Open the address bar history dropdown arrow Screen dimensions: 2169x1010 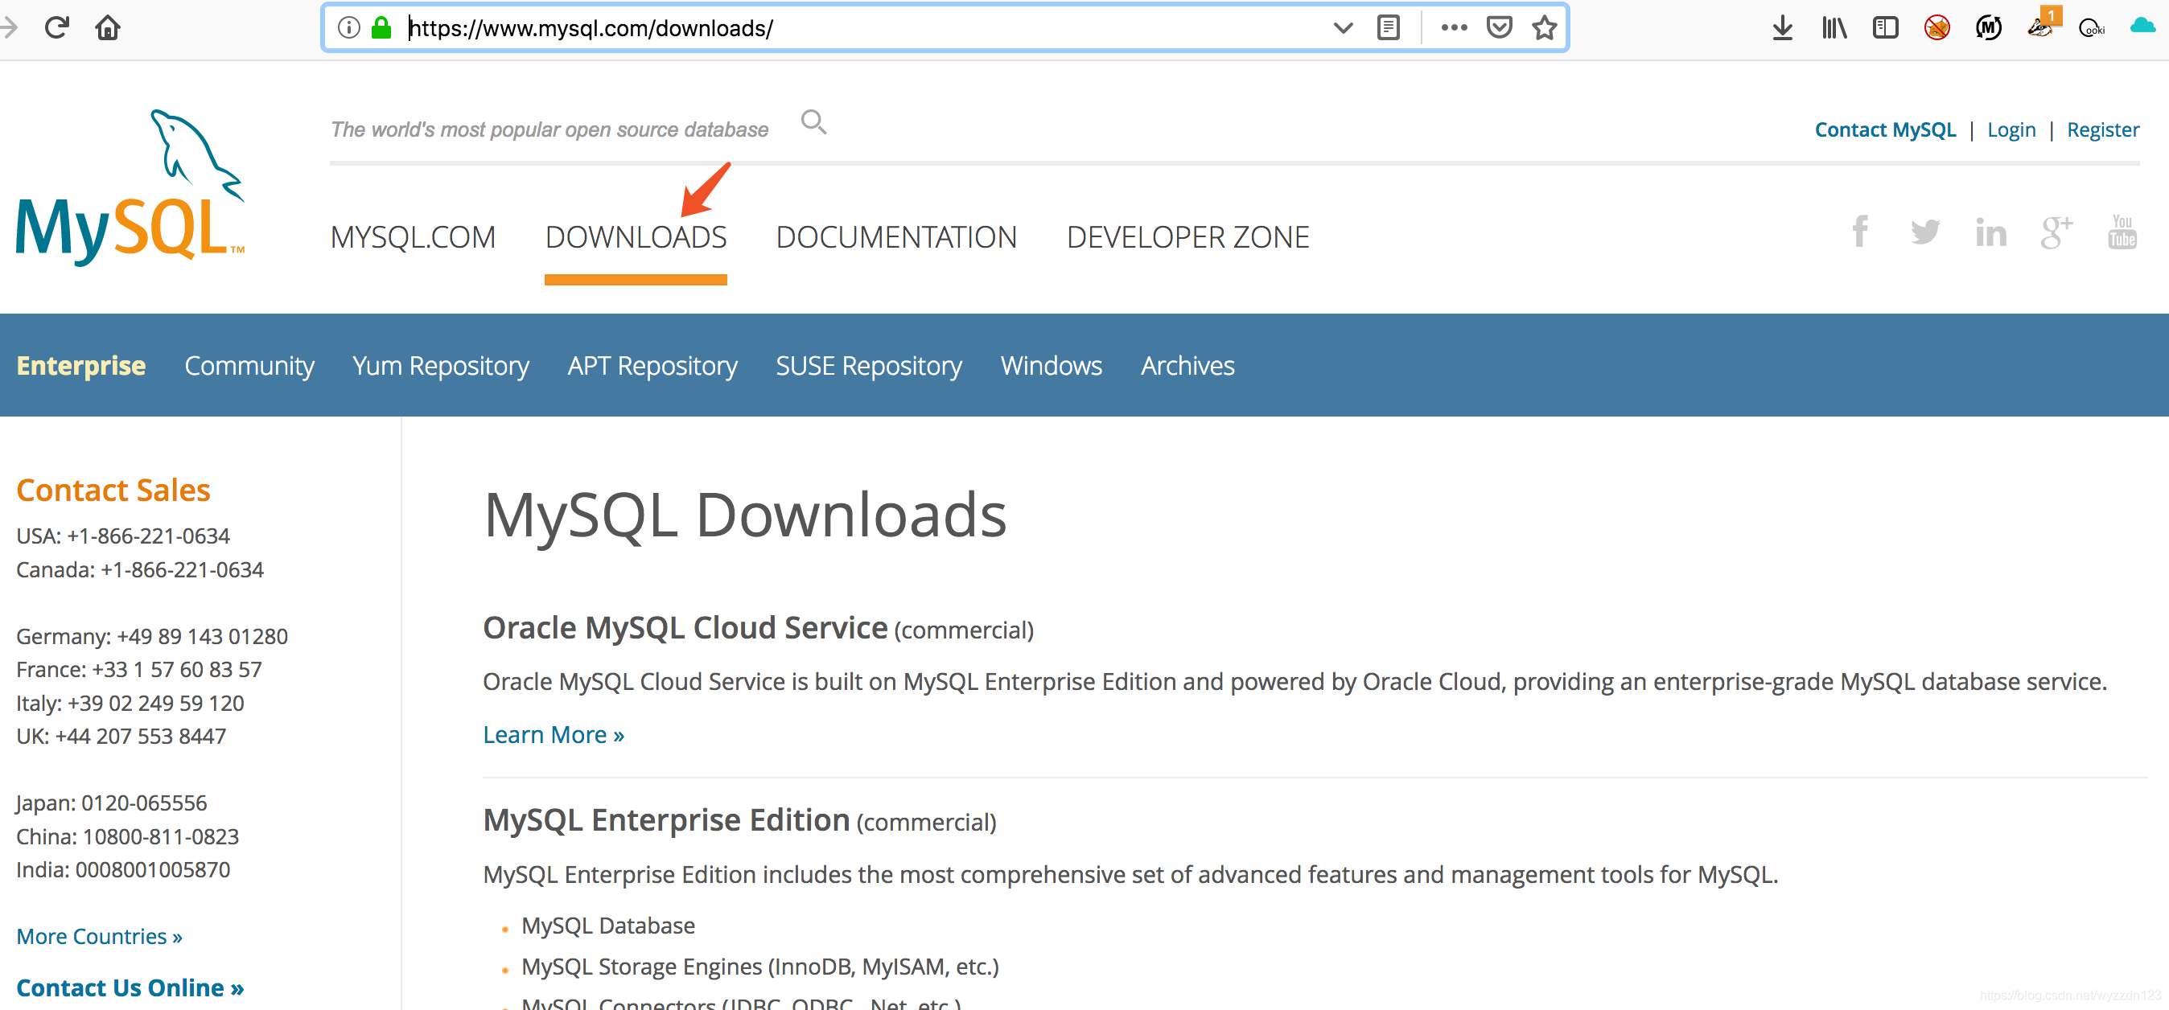1343,28
